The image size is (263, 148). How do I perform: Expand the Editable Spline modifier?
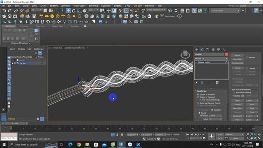click(196, 62)
